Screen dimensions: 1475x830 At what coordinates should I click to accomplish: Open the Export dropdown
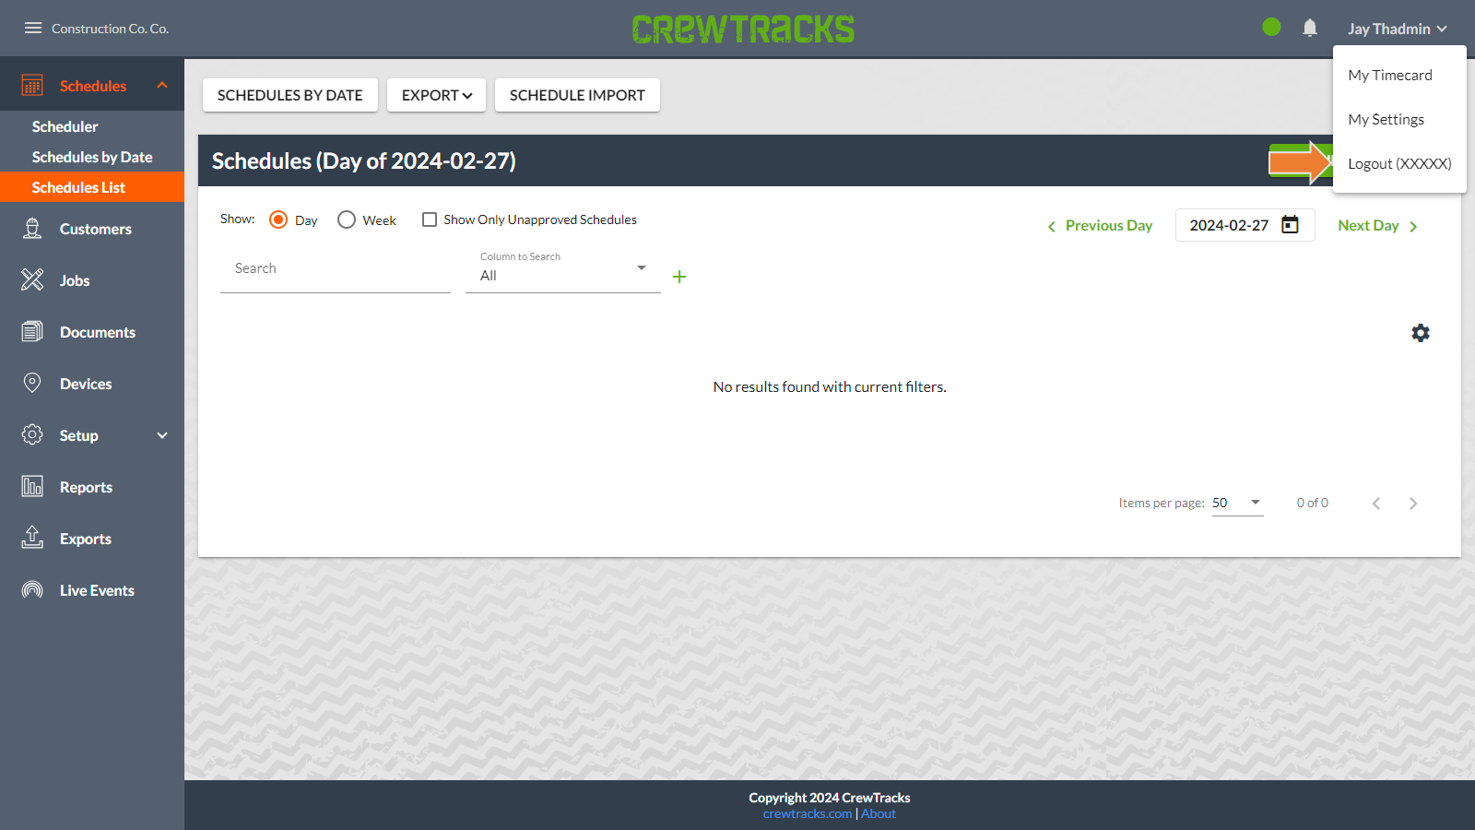[x=436, y=95]
